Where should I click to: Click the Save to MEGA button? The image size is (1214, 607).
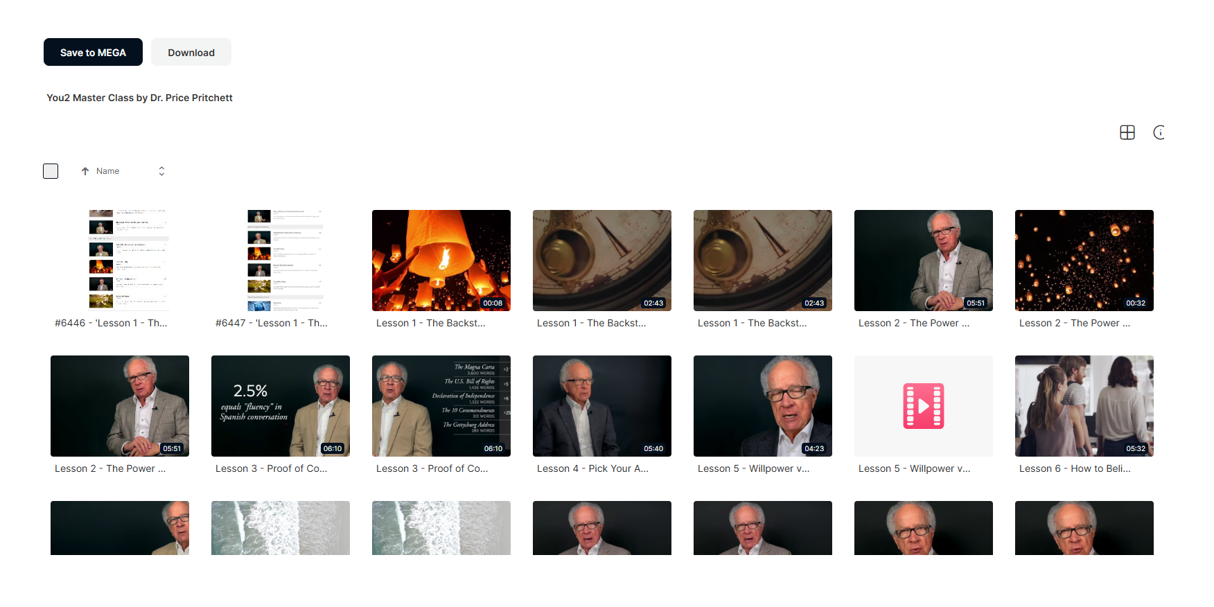[93, 52]
